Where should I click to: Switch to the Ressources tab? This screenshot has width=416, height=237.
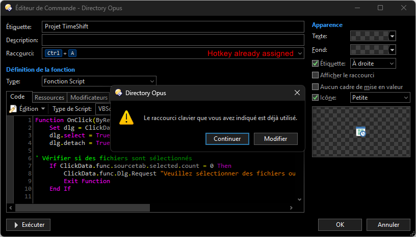49,98
